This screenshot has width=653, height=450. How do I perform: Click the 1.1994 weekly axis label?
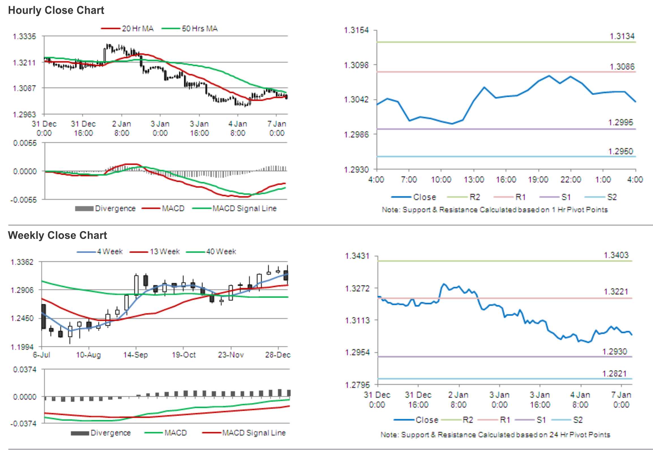(x=22, y=347)
